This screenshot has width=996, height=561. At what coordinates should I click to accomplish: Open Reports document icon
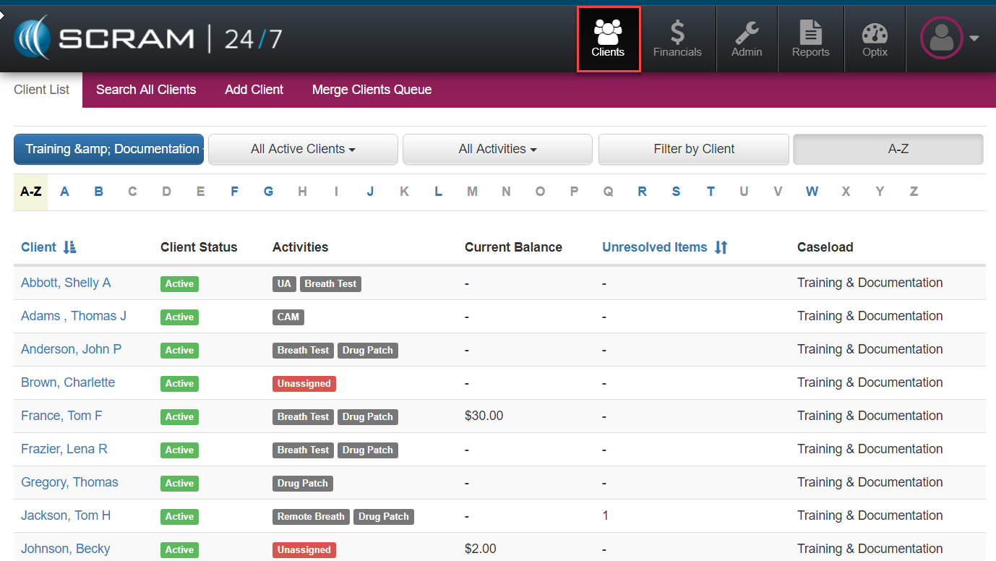[810, 33]
